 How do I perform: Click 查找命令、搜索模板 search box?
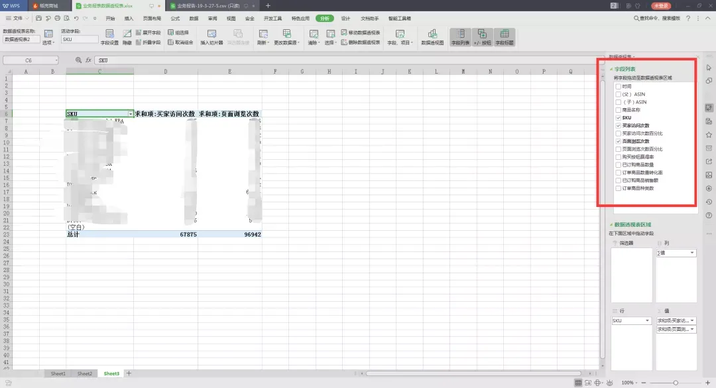click(656, 19)
